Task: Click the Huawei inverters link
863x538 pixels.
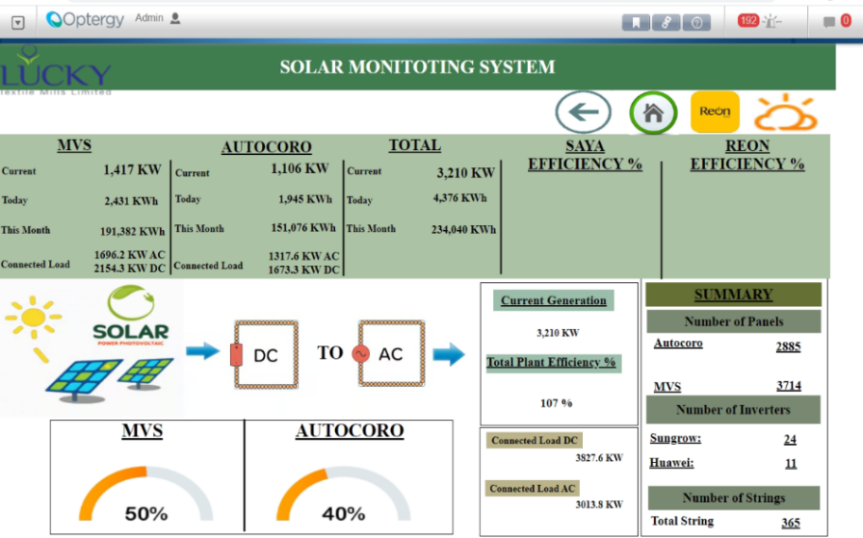Action: point(671,463)
